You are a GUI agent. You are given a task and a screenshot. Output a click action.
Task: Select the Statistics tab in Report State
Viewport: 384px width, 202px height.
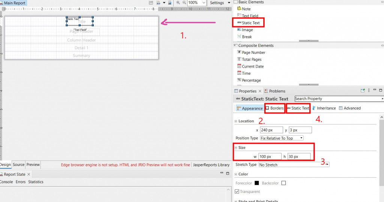pyautogui.click(x=36, y=182)
